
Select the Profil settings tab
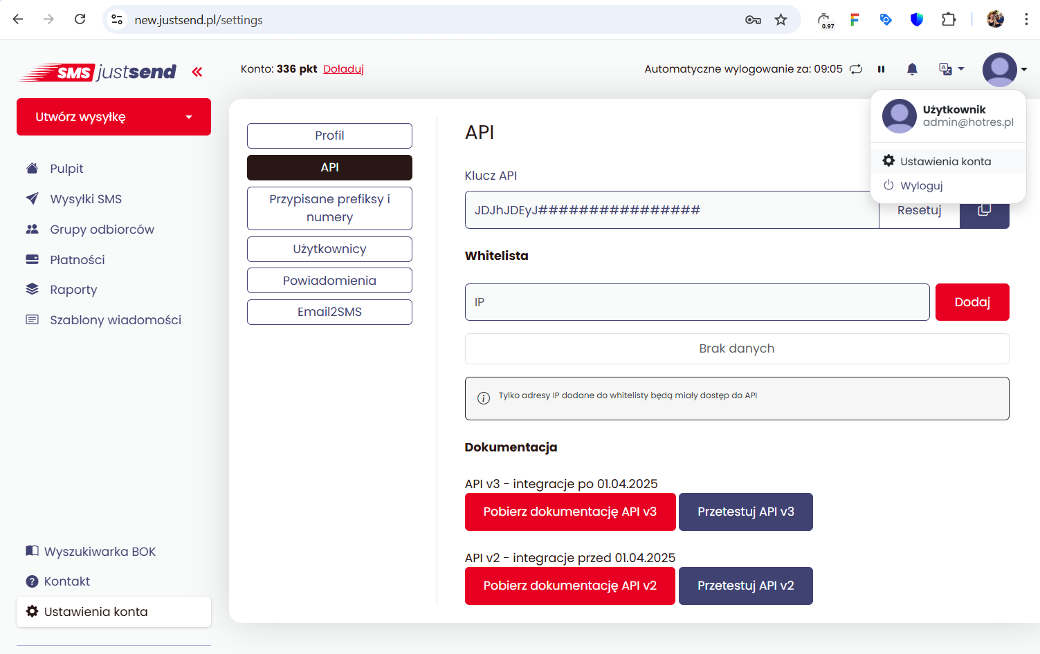329,136
